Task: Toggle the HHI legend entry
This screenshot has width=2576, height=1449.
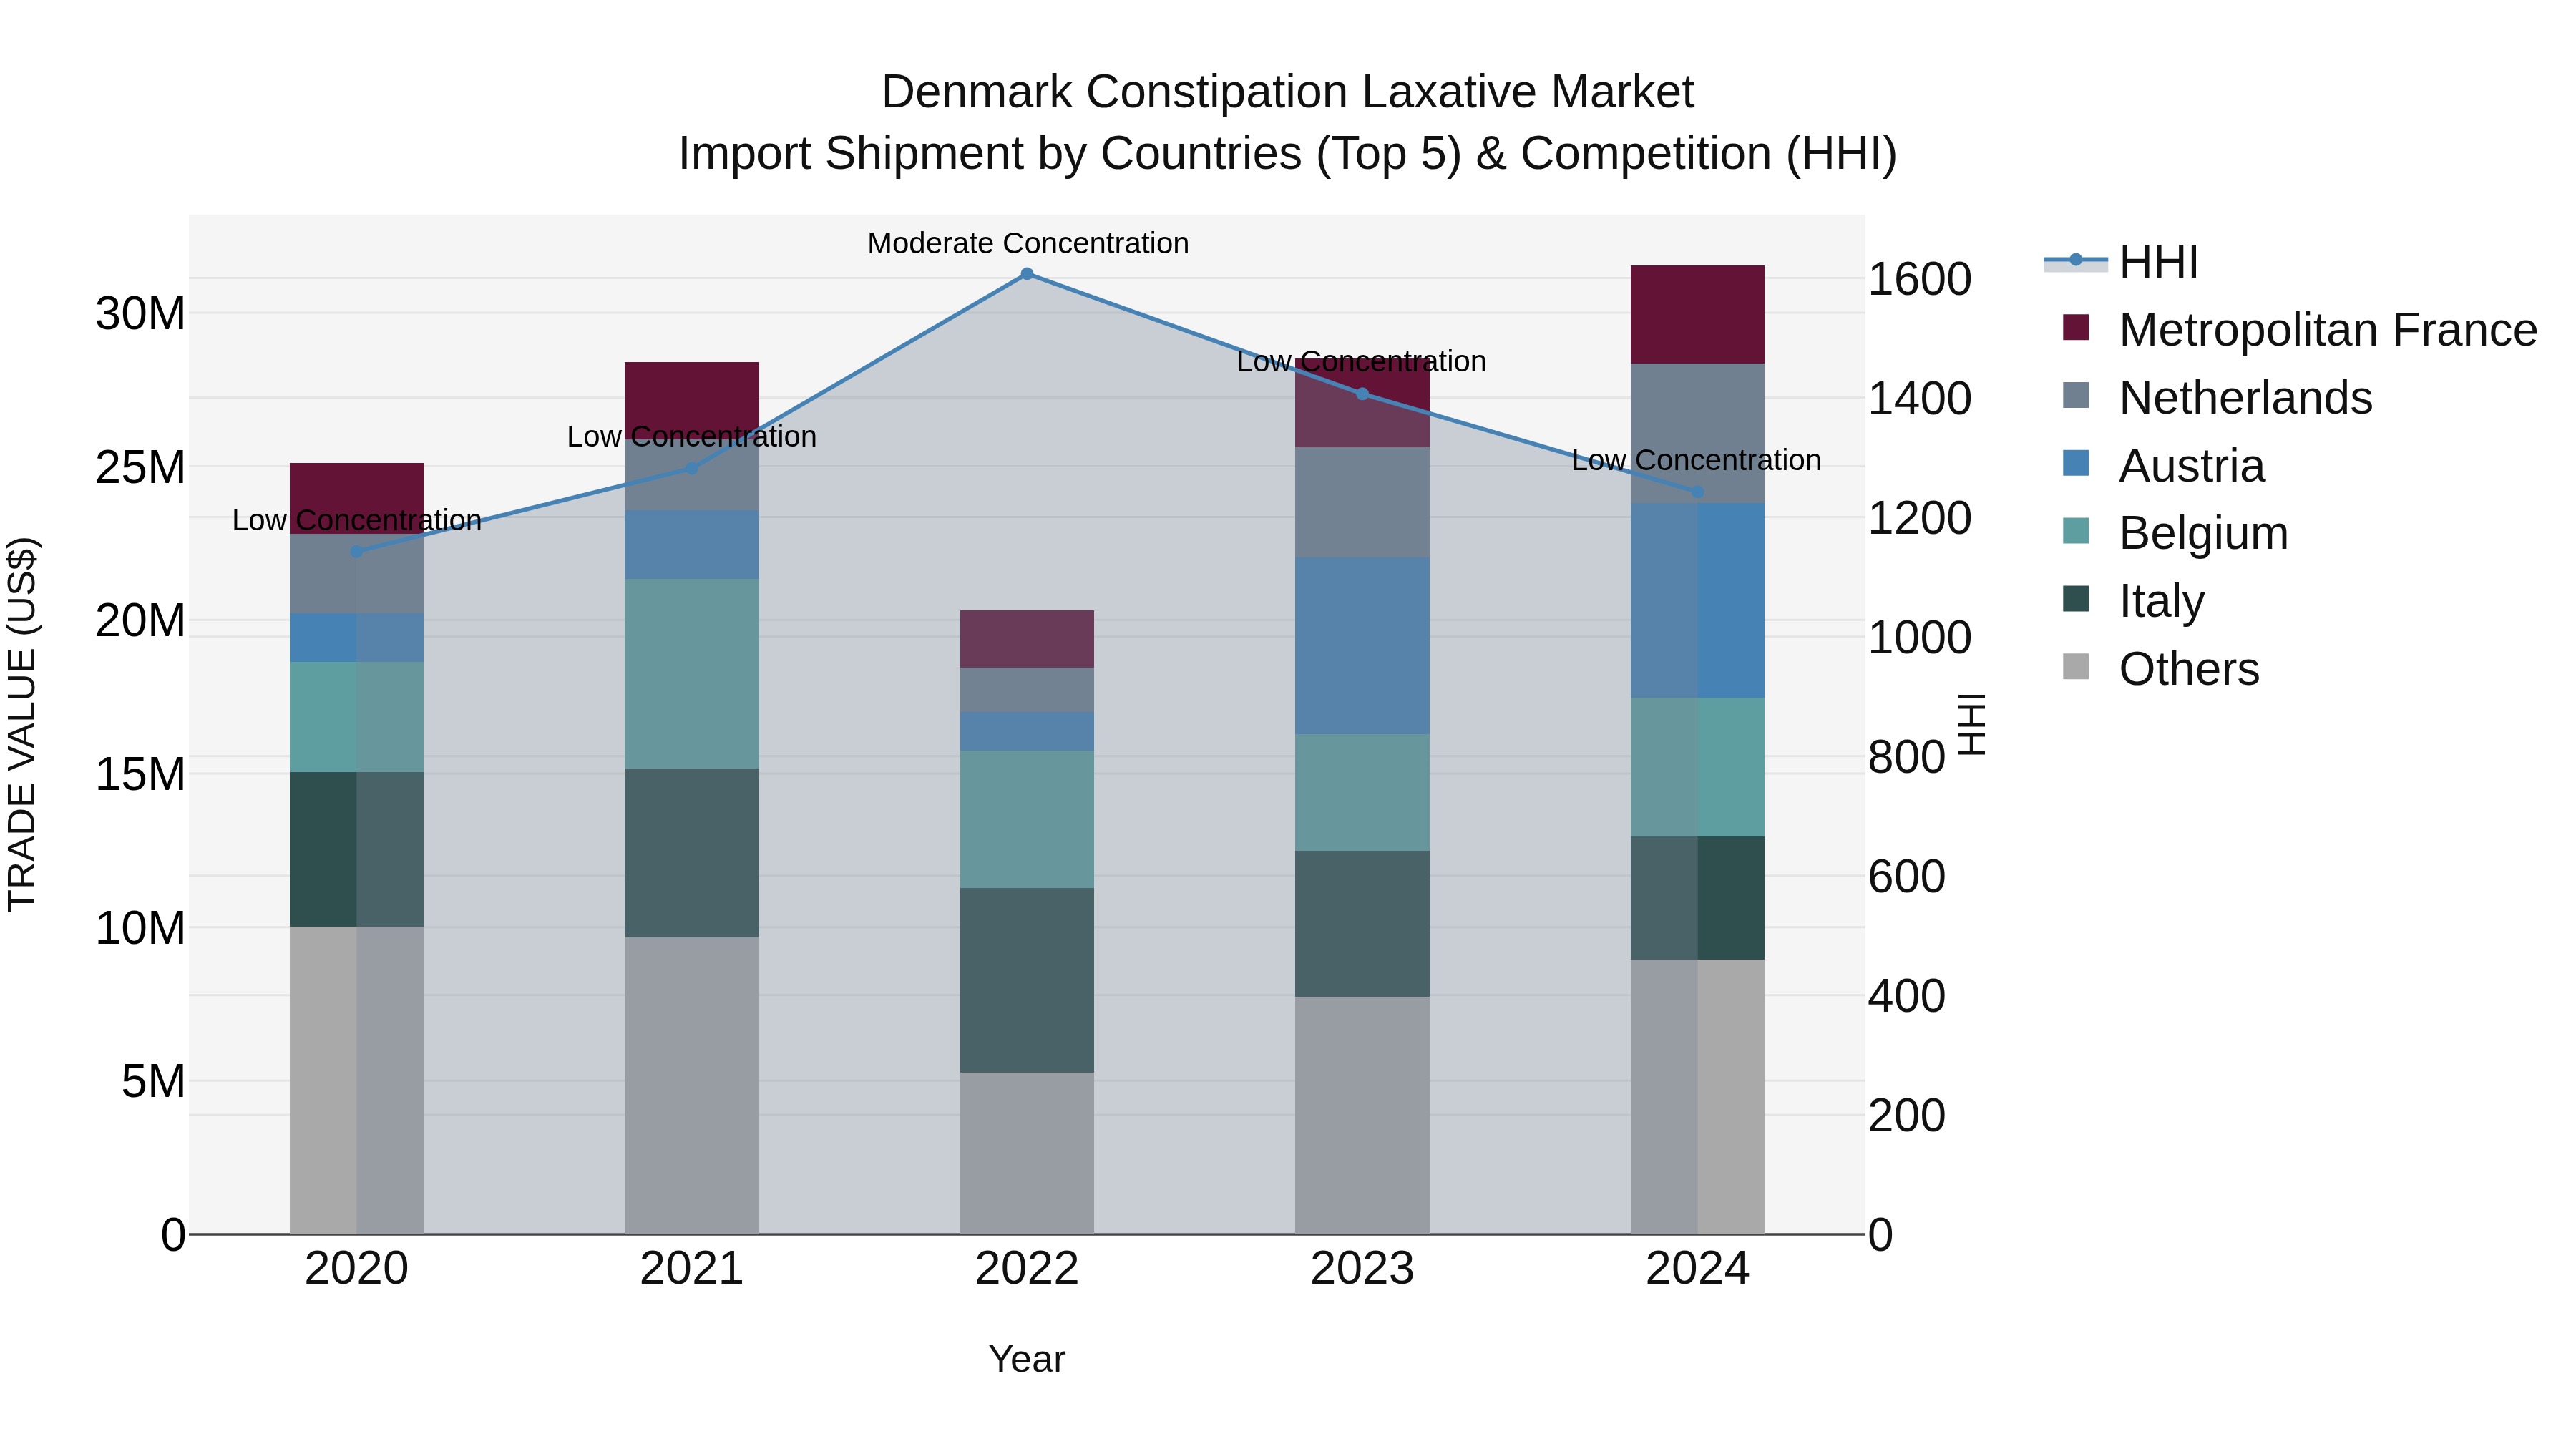Action: point(2120,262)
